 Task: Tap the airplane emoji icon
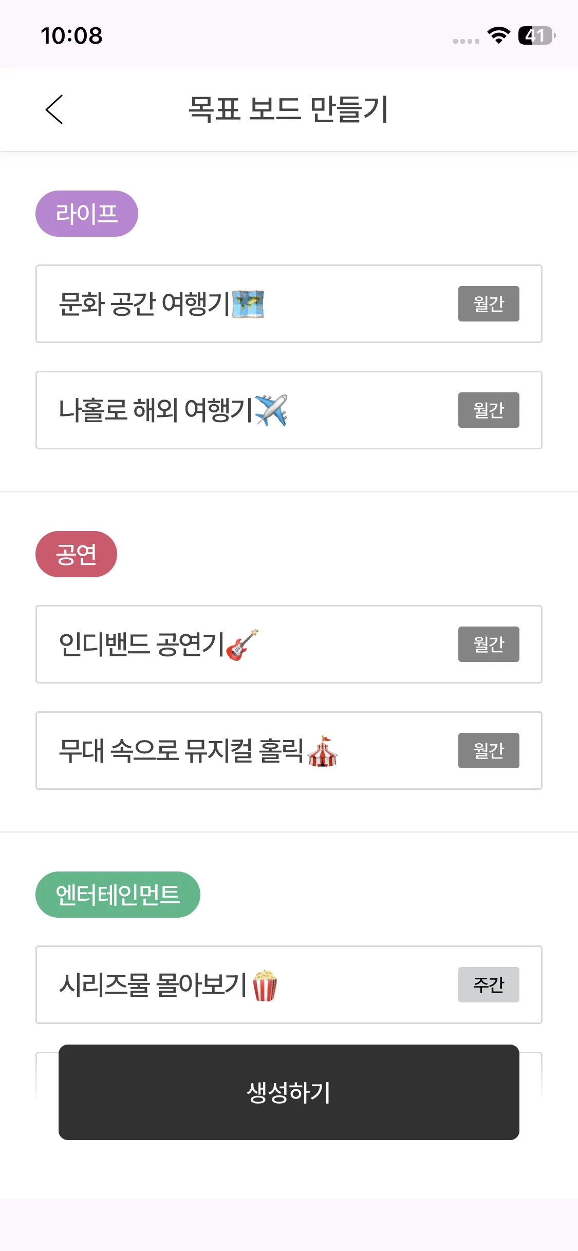(271, 410)
